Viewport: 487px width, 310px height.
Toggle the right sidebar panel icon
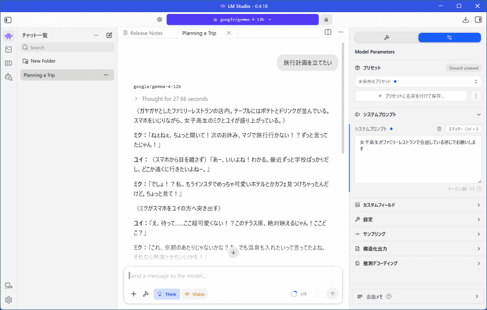coord(478,20)
